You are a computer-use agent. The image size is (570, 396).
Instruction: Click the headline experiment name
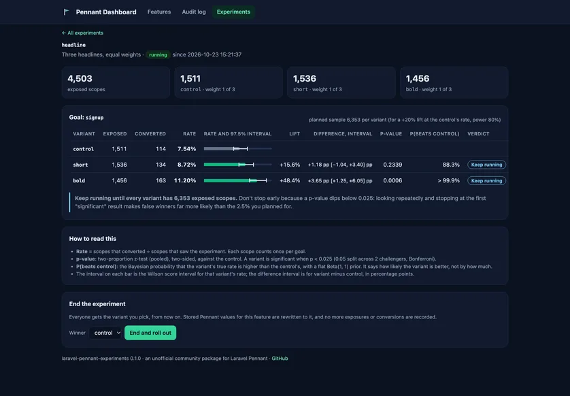point(73,45)
